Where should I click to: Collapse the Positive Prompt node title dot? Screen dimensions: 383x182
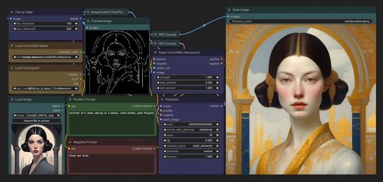pyautogui.click(x=70, y=99)
